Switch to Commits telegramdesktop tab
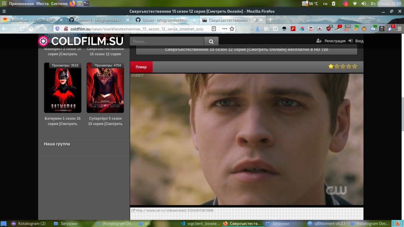404x227 pixels. pyautogui.click(x=99, y=20)
